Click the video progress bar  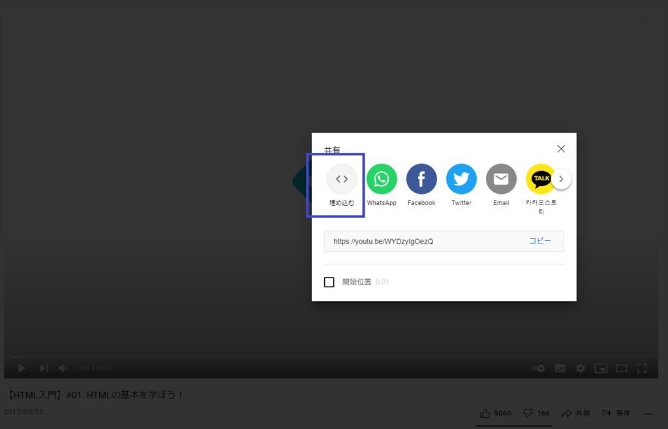coord(326,357)
